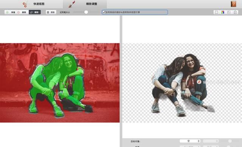Toggle the advanced hair and transparent matting checkbox
The image size is (242, 147).
104,12
